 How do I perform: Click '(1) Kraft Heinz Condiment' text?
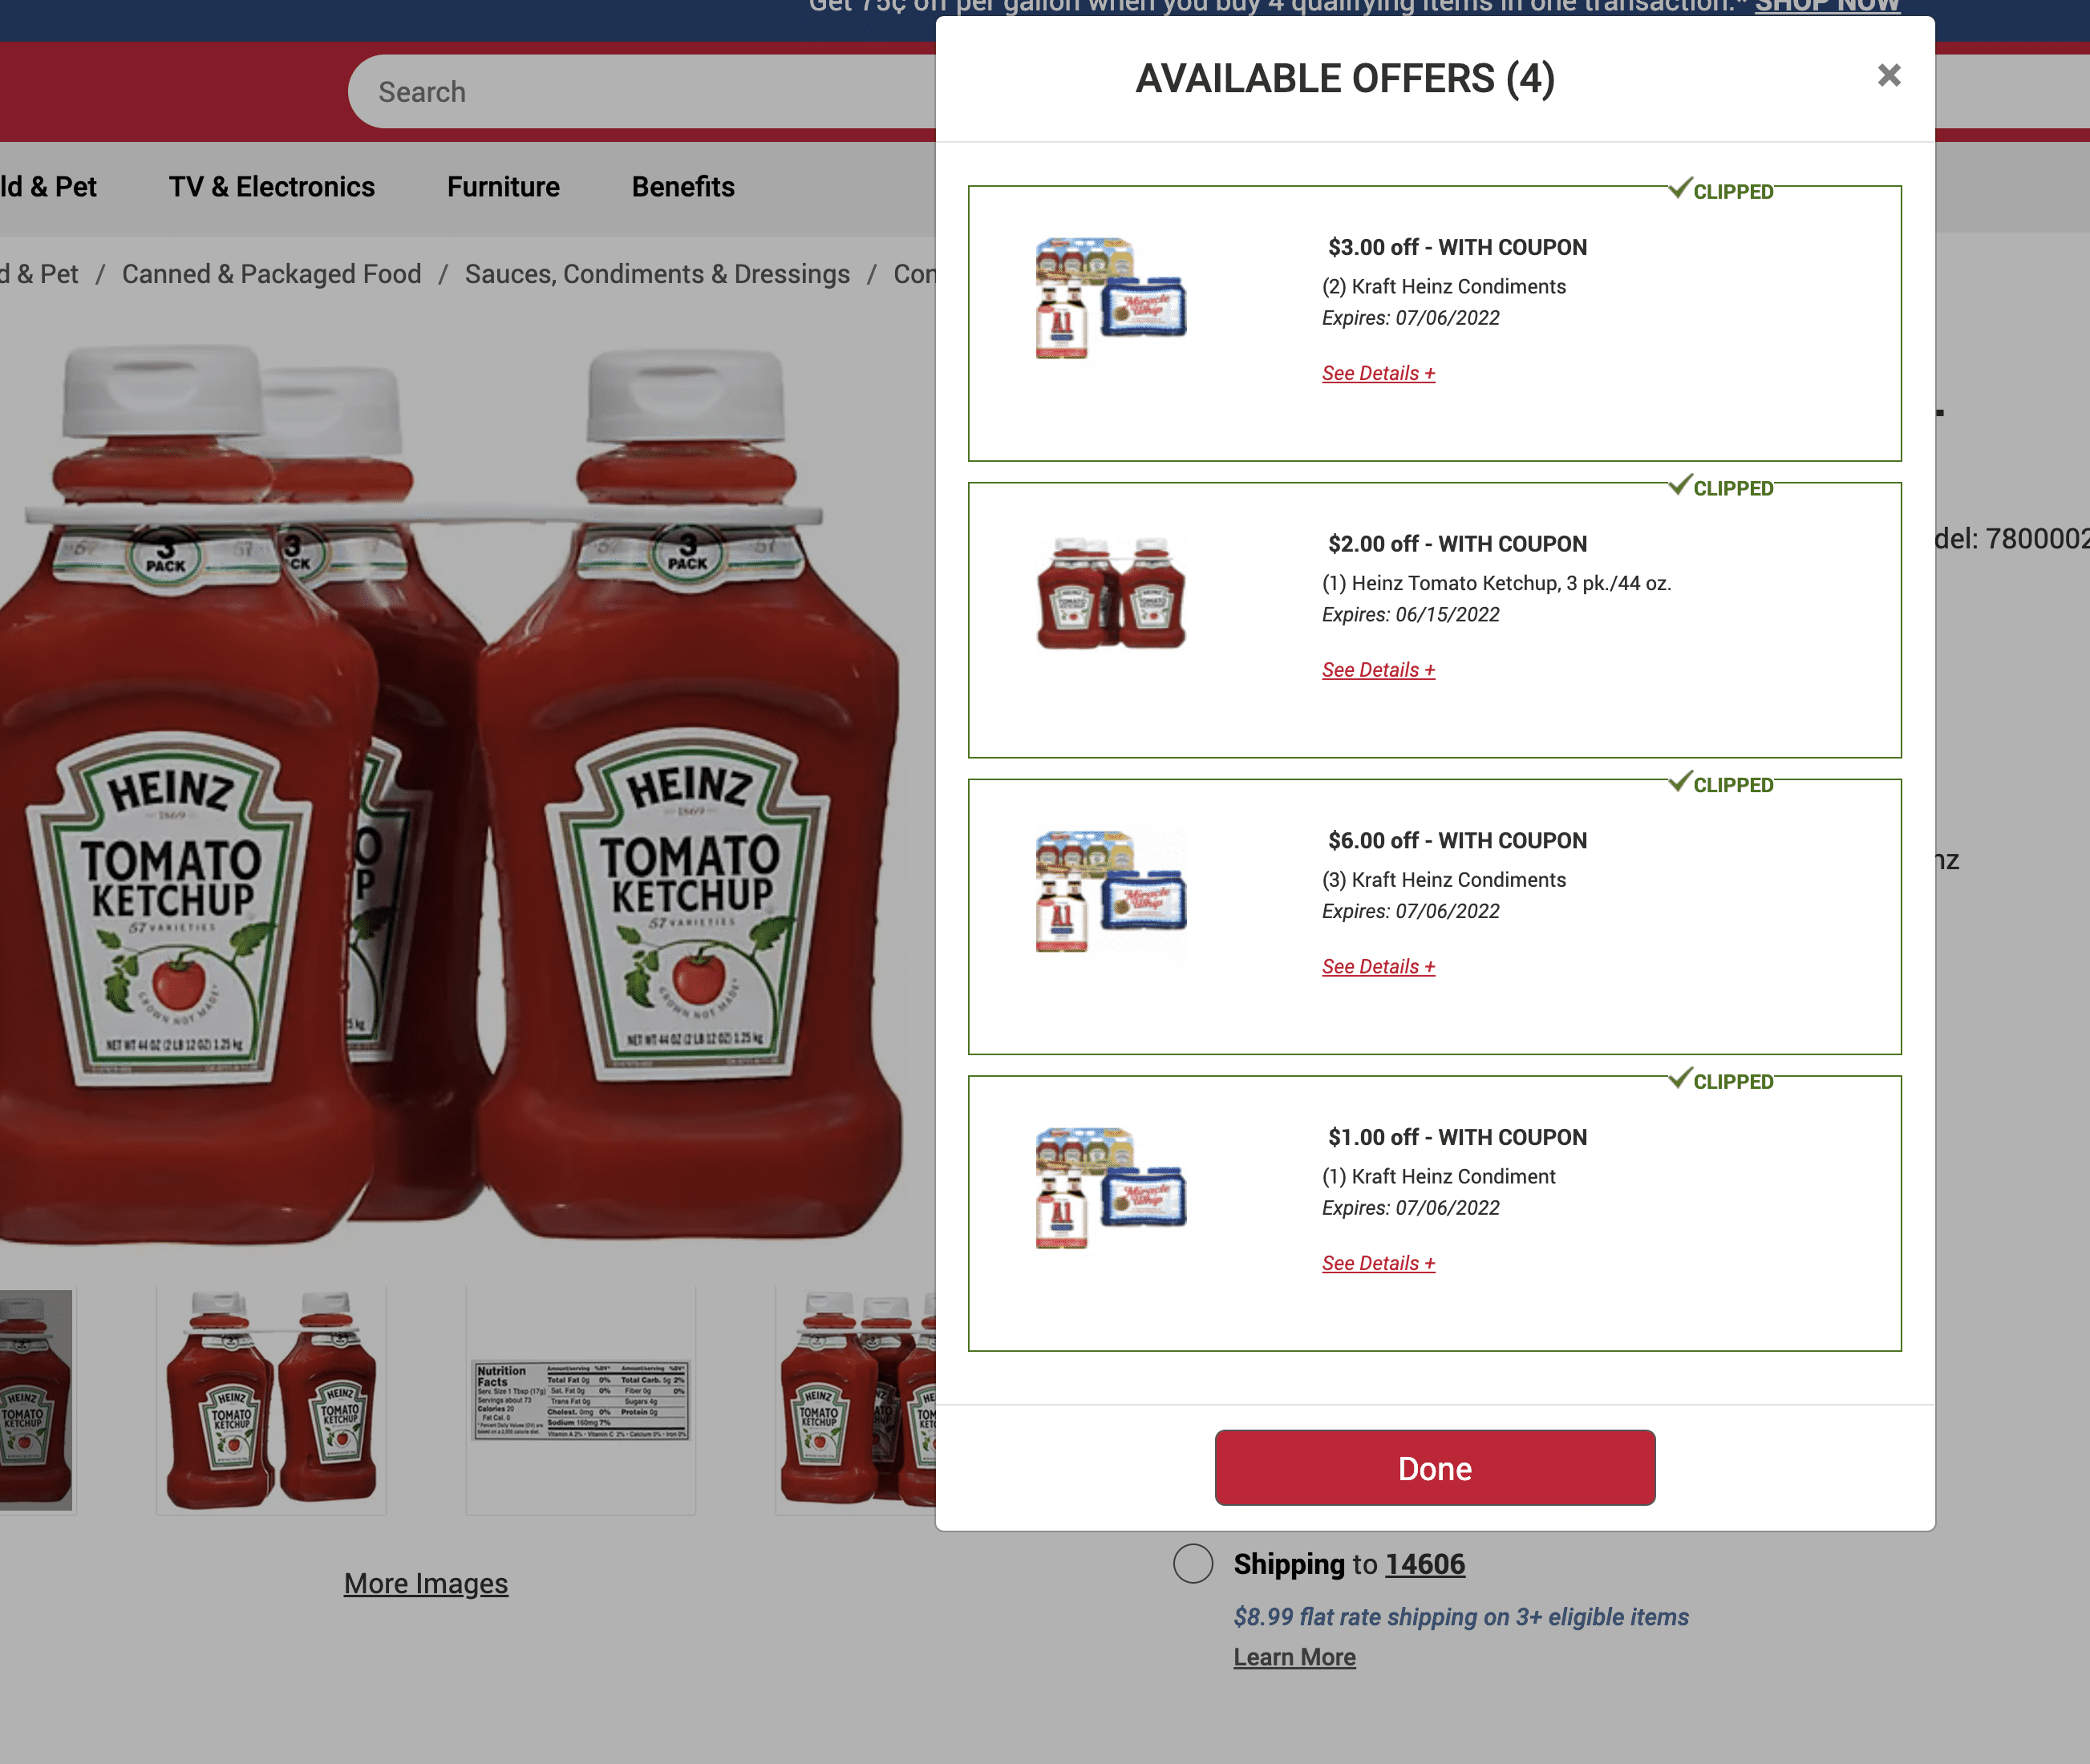pos(1438,1176)
